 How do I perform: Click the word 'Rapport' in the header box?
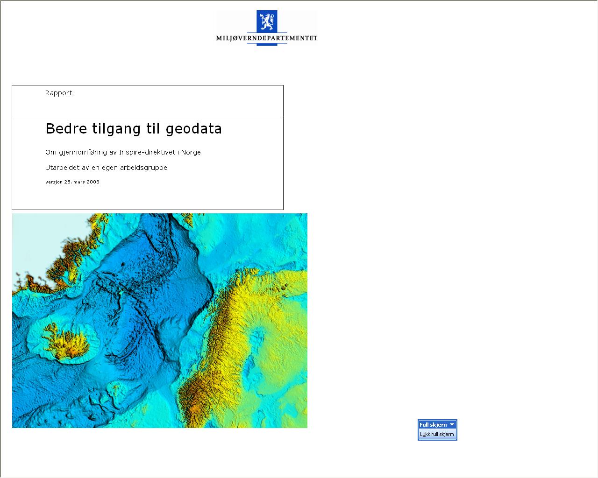[59, 93]
